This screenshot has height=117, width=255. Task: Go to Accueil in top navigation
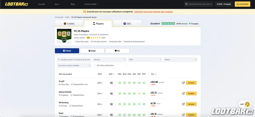click(x=42, y=4)
